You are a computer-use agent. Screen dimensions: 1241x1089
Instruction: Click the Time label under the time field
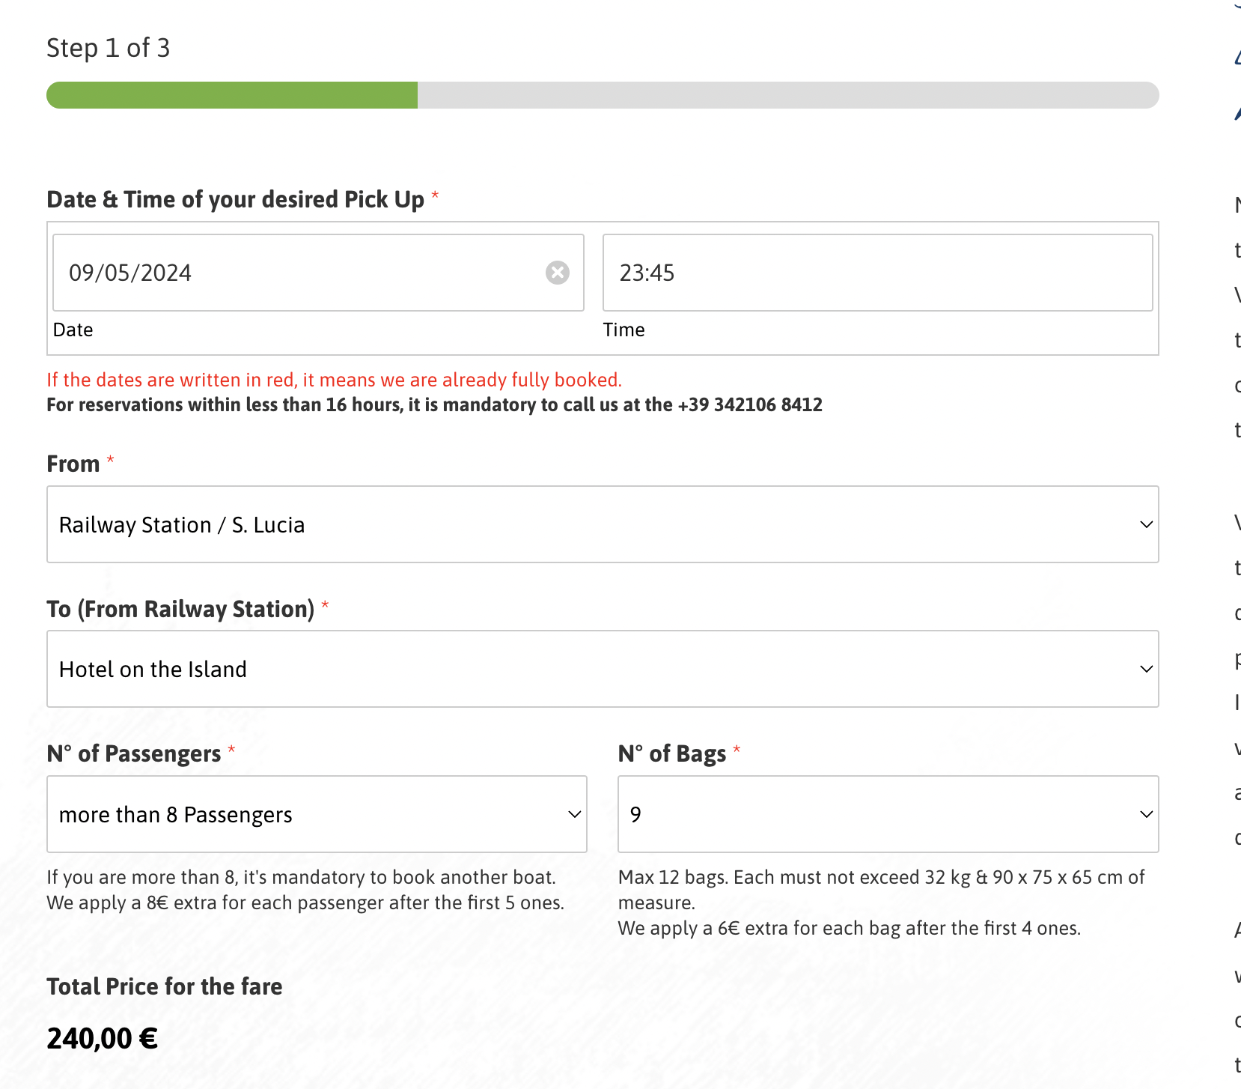pos(623,330)
